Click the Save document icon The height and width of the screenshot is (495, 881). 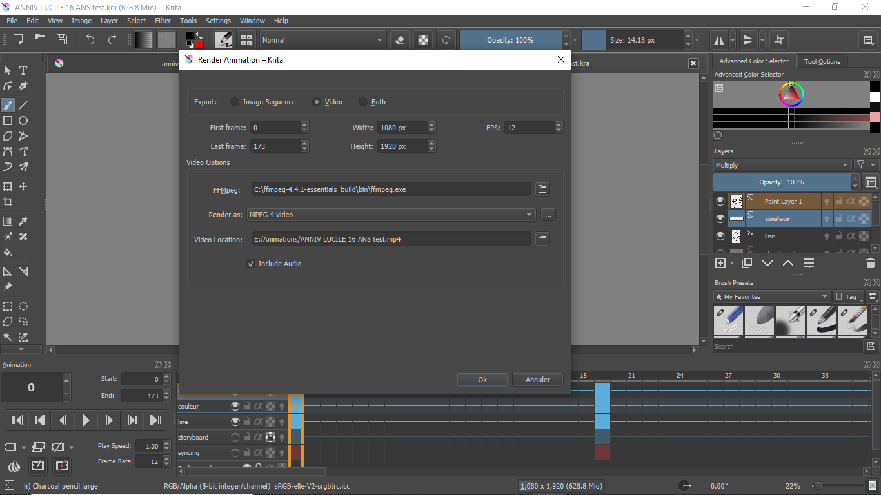point(62,39)
